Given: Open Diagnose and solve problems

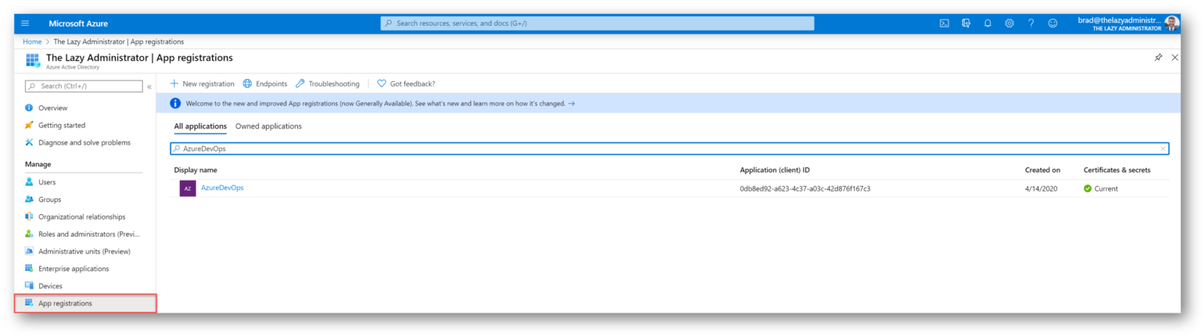Looking at the screenshot, I should tap(85, 142).
